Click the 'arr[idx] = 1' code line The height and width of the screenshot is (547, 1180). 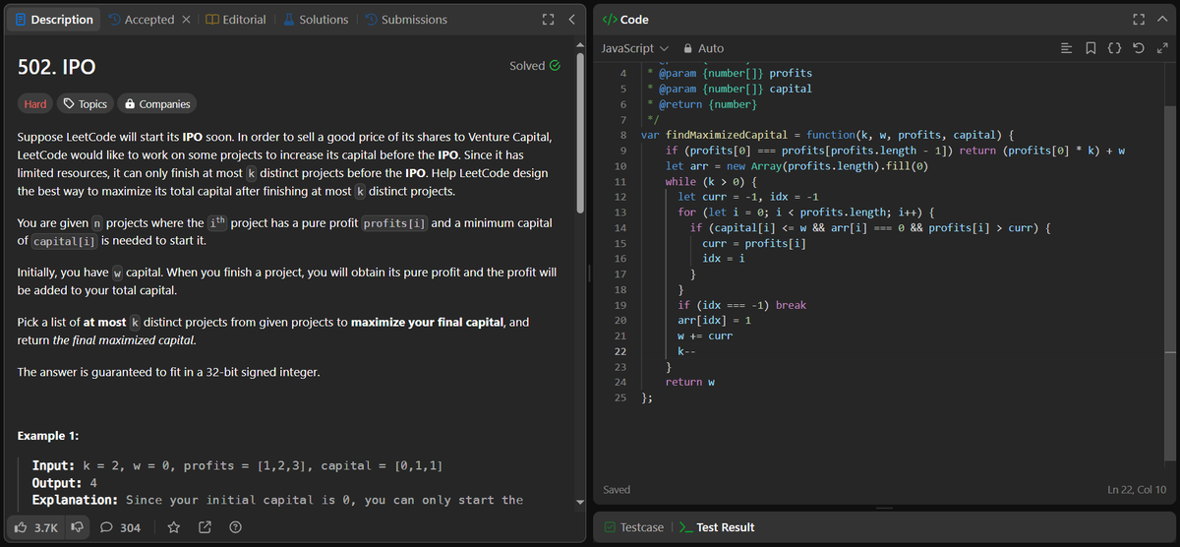pos(715,321)
